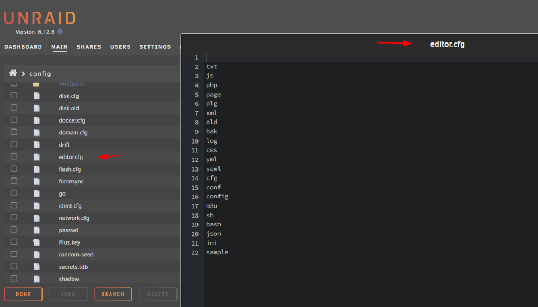Click the file icon for docker.cfg
538x307 pixels.
37,120
